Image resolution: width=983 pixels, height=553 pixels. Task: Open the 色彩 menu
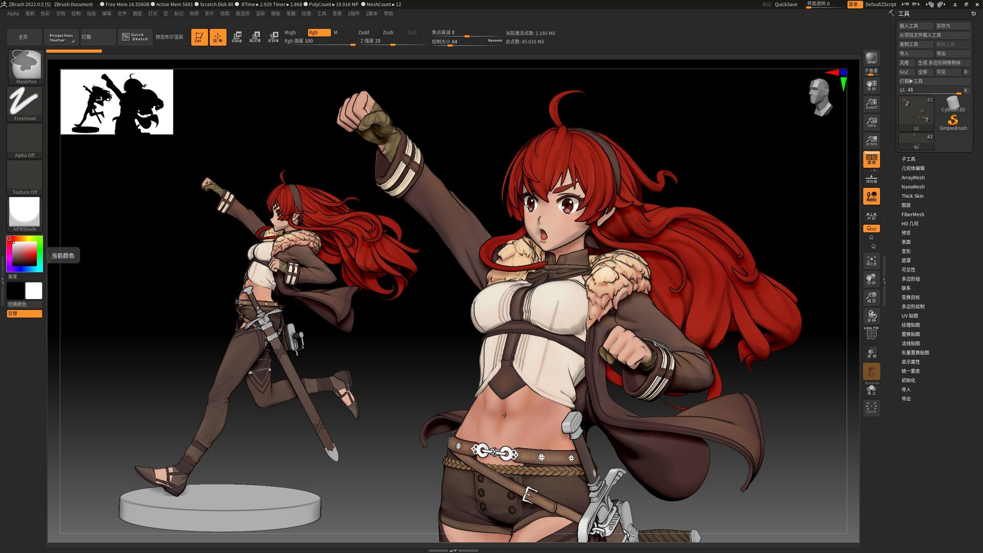click(x=45, y=14)
